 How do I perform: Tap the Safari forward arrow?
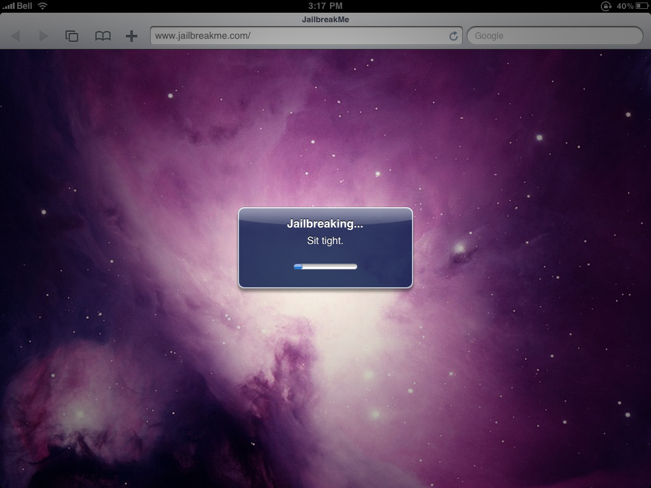click(44, 36)
